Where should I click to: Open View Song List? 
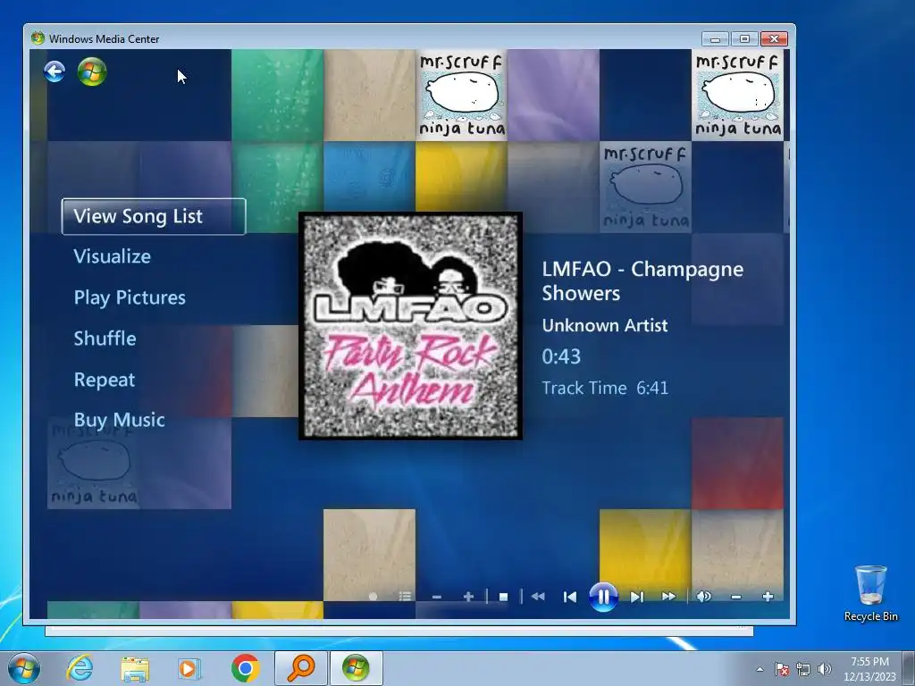[x=154, y=216]
